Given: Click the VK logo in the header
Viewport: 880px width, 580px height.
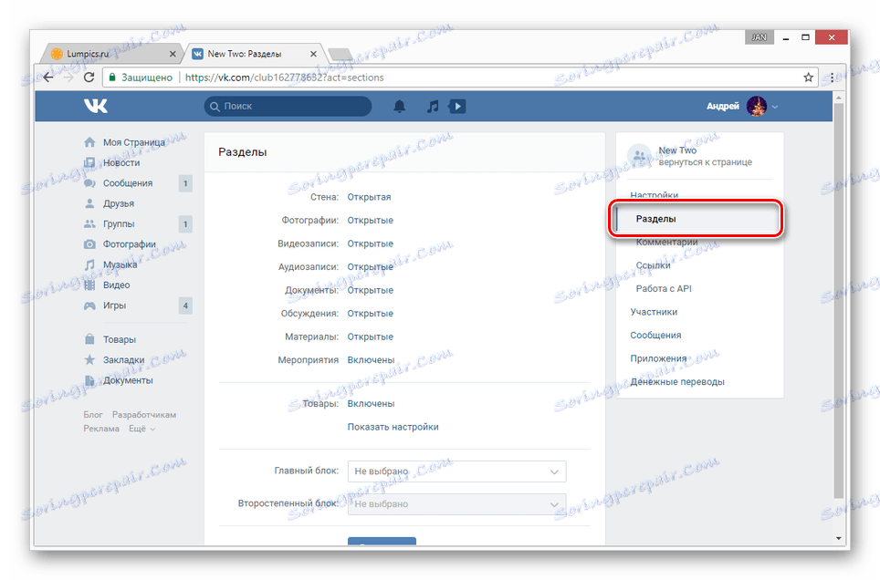Looking at the screenshot, I should [x=96, y=106].
